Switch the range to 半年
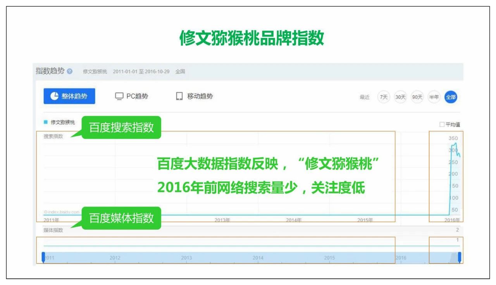This screenshot has width=496, height=285. click(434, 97)
